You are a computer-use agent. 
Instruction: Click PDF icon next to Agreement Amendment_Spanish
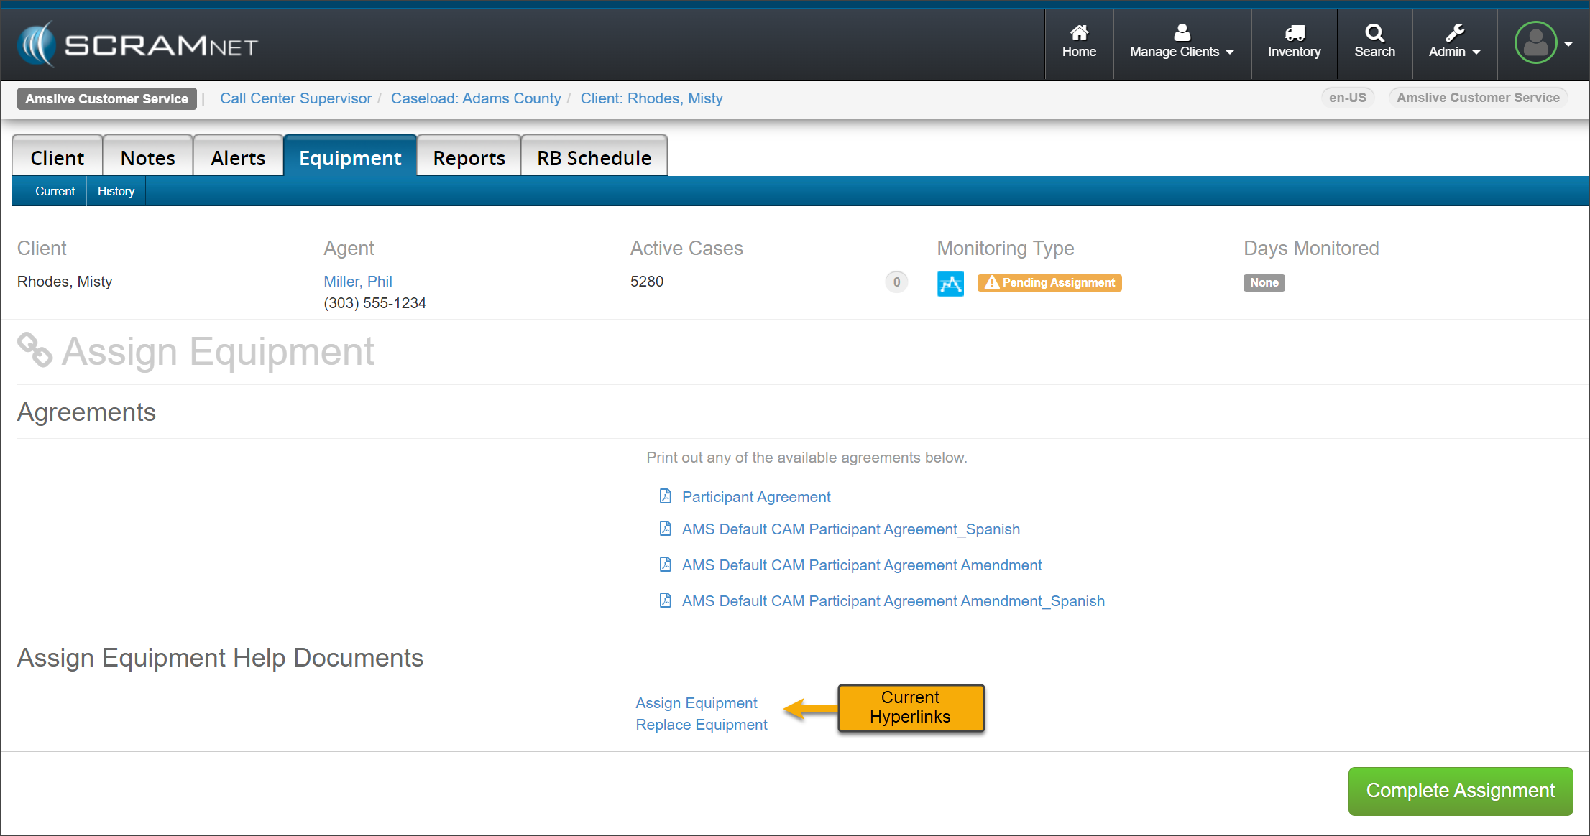click(665, 600)
